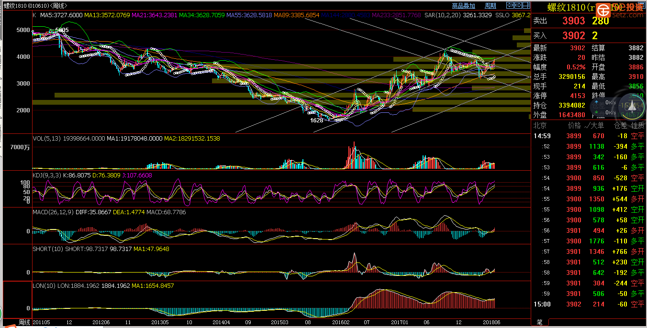Click the MA89:3385.6854 label
The height and width of the screenshot is (328, 647).
click(x=297, y=15)
